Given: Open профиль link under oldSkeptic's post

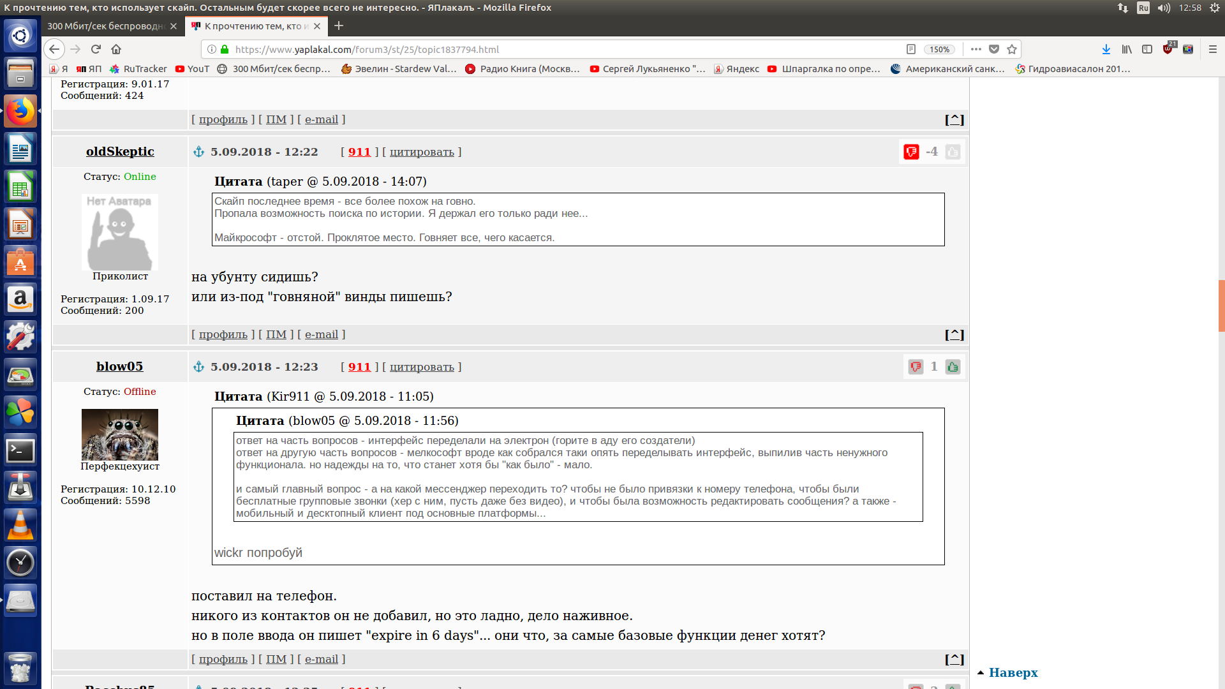Looking at the screenshot, I should pos(223,334).
